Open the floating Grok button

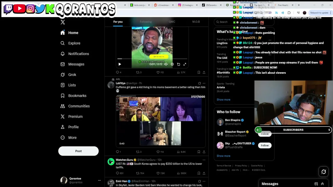tap(324, 172)
